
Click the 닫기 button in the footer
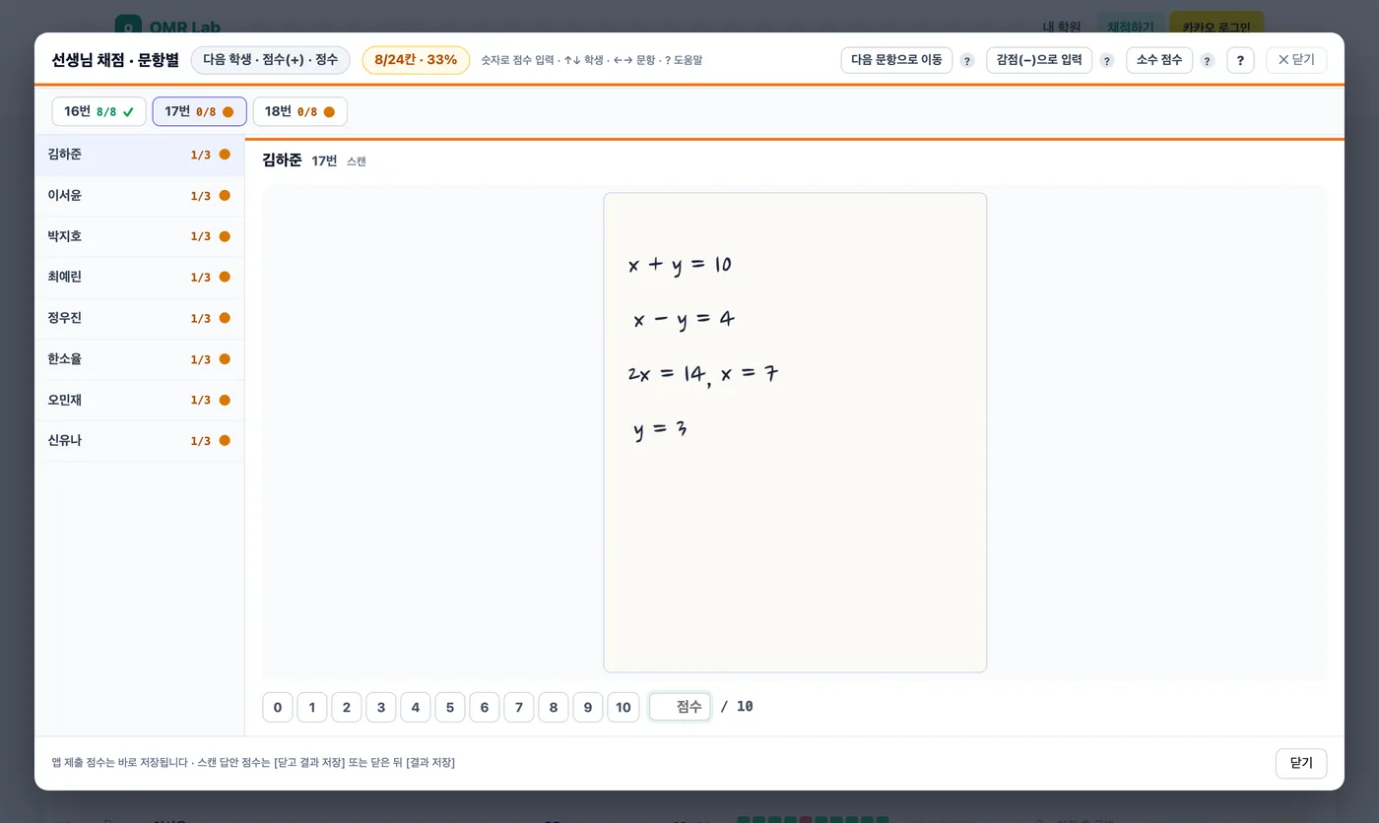(x=1301, y=763)
